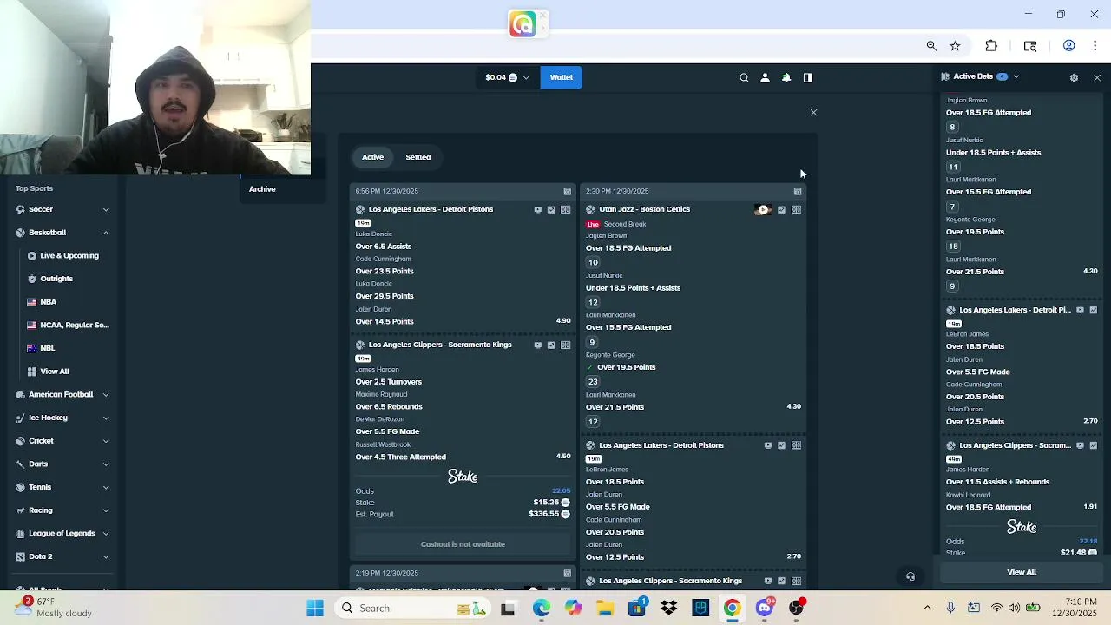
Task: Open File Explorer from the taskbar
Action: (x=605, y=609)
